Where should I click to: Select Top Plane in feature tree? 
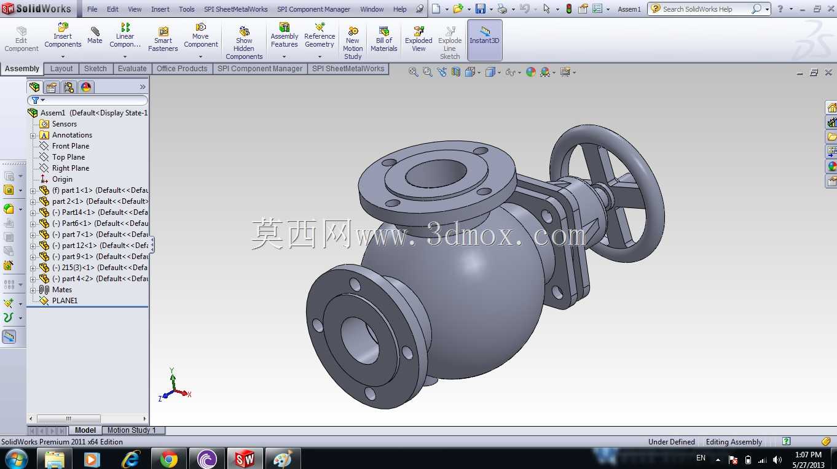68,157
